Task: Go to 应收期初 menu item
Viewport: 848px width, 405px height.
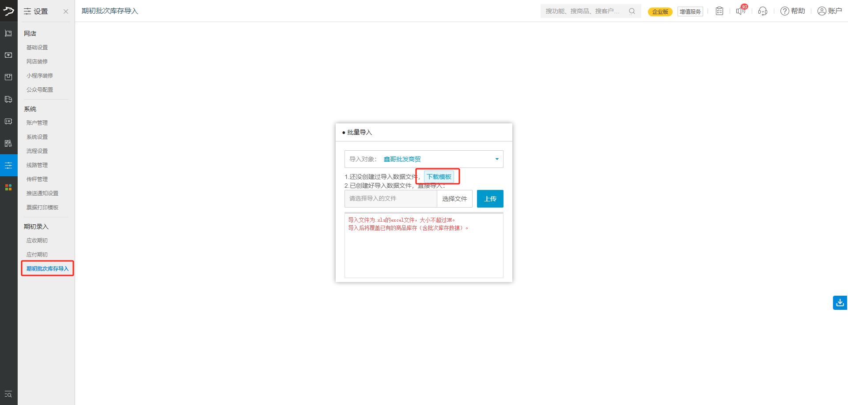Action: (37, 241)
